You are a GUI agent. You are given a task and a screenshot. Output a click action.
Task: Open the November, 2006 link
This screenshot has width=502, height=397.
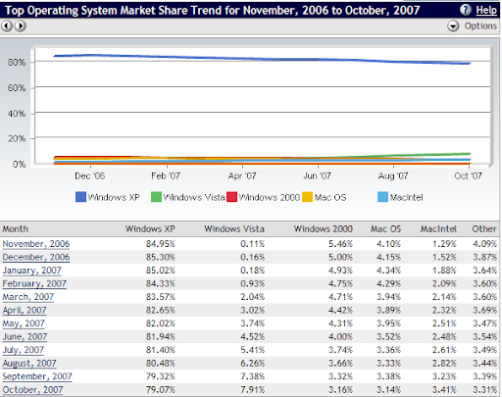[36, 244]
